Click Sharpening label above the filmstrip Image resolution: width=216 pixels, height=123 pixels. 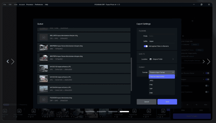(23, 105)
